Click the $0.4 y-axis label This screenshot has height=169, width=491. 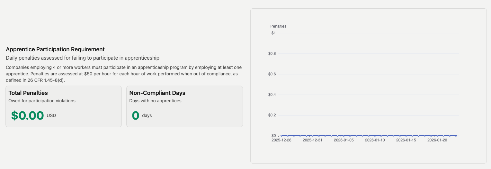[272, 95]
